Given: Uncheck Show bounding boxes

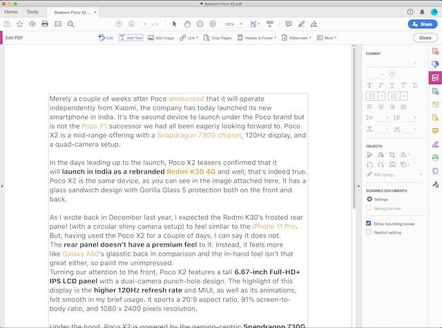Looking at the screenshot, I should pos(369,224).
